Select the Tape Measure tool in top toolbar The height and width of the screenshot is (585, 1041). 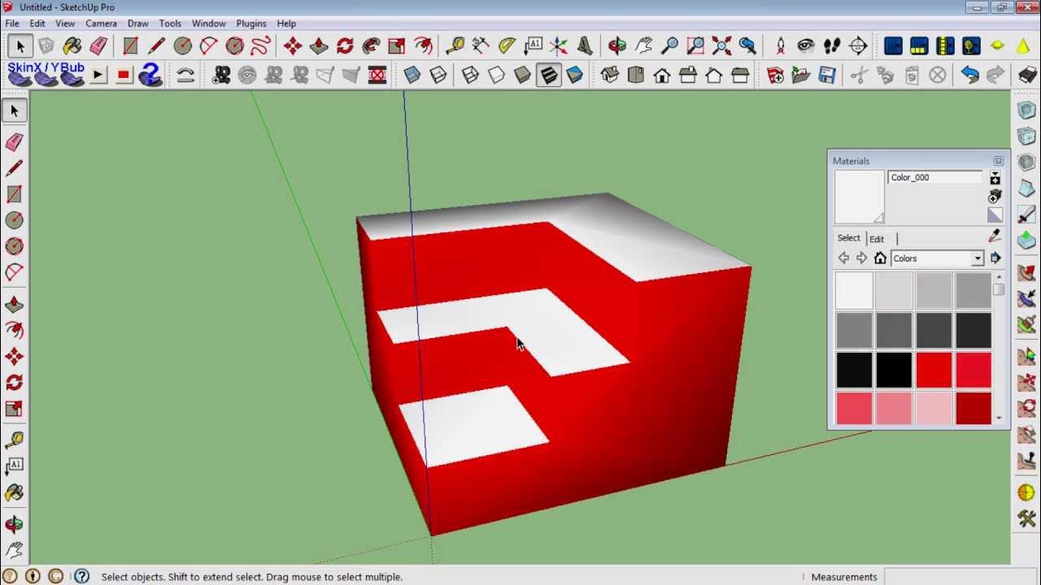click(455, 46)
